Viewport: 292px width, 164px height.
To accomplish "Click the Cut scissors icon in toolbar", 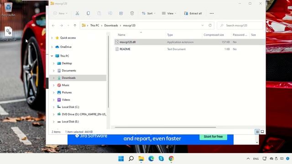I will coord(77,13).
